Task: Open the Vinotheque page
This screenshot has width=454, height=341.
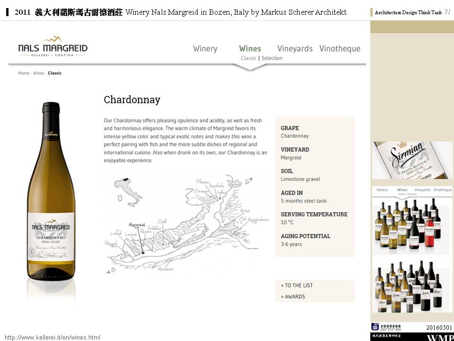Action: click(x=340, y=49)
